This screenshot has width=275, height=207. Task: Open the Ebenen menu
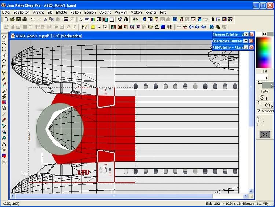point(90,12)
